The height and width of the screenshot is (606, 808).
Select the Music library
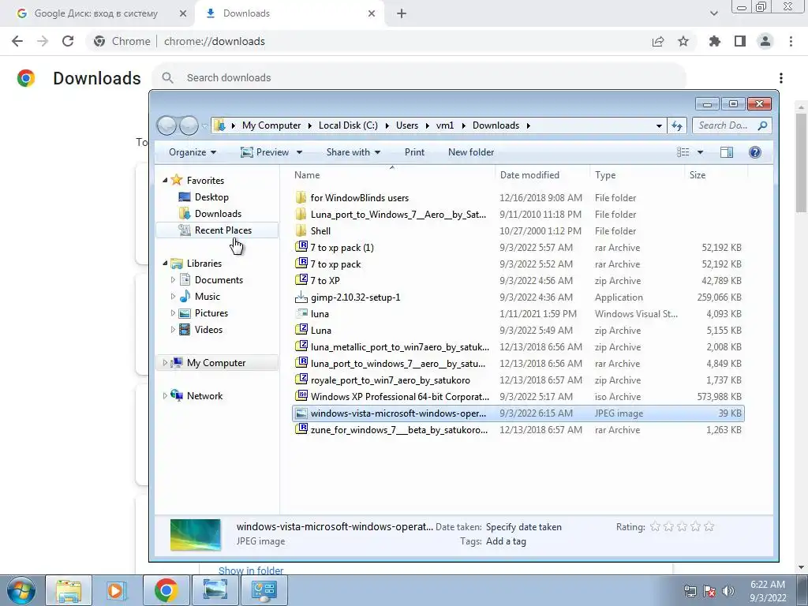pos(208,297)
